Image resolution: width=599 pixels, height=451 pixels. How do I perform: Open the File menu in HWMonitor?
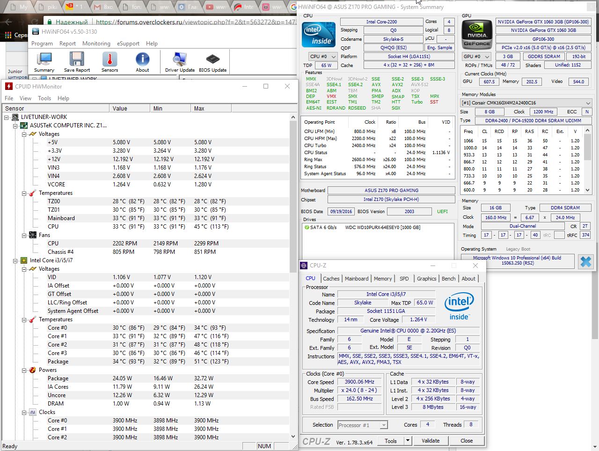pyautogui.click(x=9, y=98)
